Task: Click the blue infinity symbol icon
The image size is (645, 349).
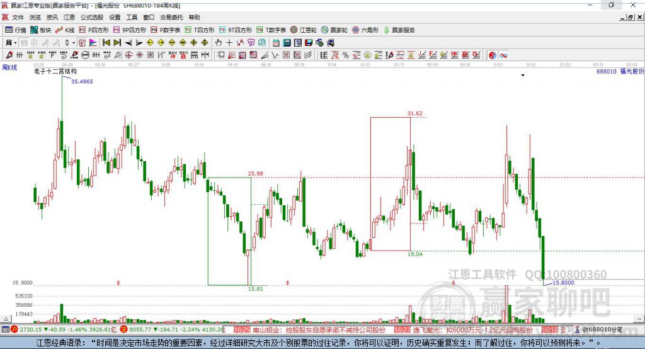Action: coord(503,55)
